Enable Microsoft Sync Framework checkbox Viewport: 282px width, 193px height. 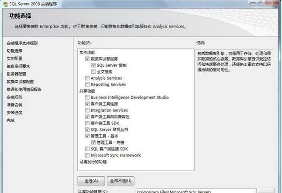[x=87, y=155]
